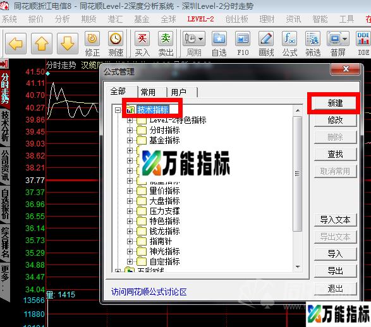Click the tree scrollbar down arrow
Image resolution: width=371 pixels, height=327 pixels.
click(298, 267)
